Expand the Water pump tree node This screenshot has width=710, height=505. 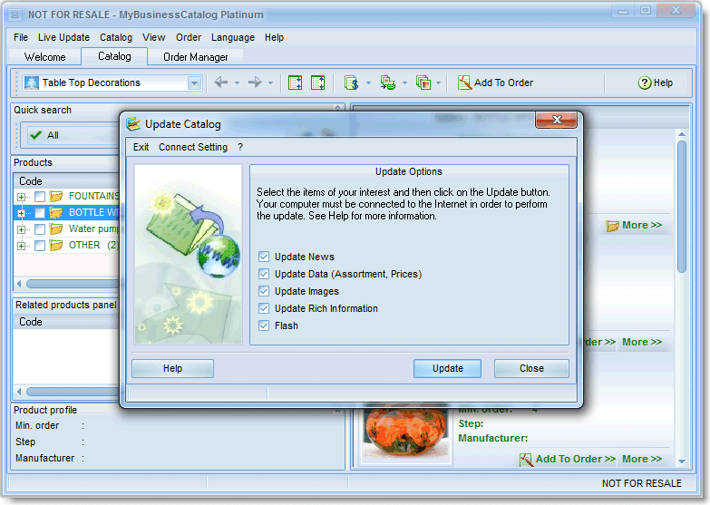tap(21, 229)
